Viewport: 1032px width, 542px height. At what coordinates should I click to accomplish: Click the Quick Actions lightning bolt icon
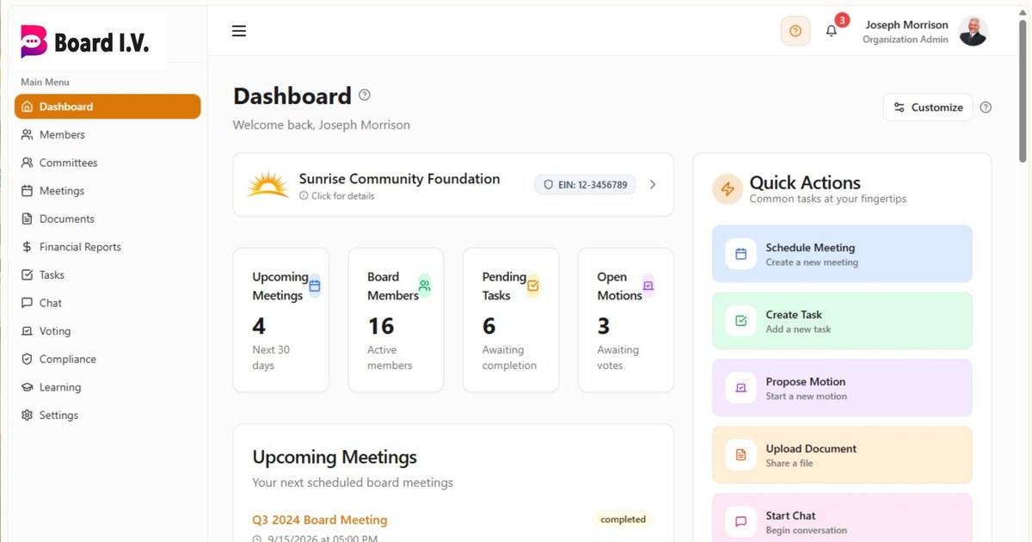point(728,189)
